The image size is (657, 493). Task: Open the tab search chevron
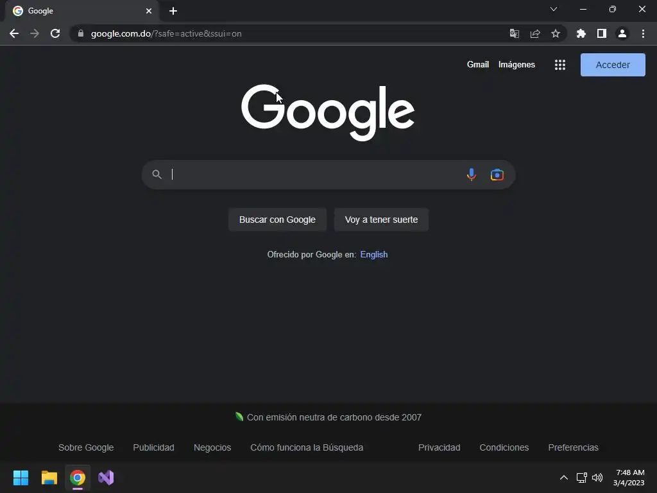tap(554, 9)
